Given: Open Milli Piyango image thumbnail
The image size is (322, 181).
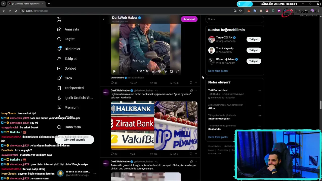Looking at the screenshot, I should (176, 126).
